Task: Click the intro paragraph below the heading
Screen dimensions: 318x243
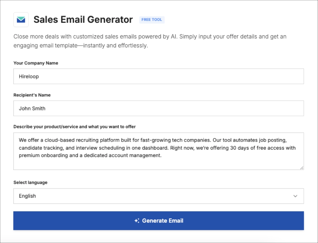Action: tap(150, 41)
